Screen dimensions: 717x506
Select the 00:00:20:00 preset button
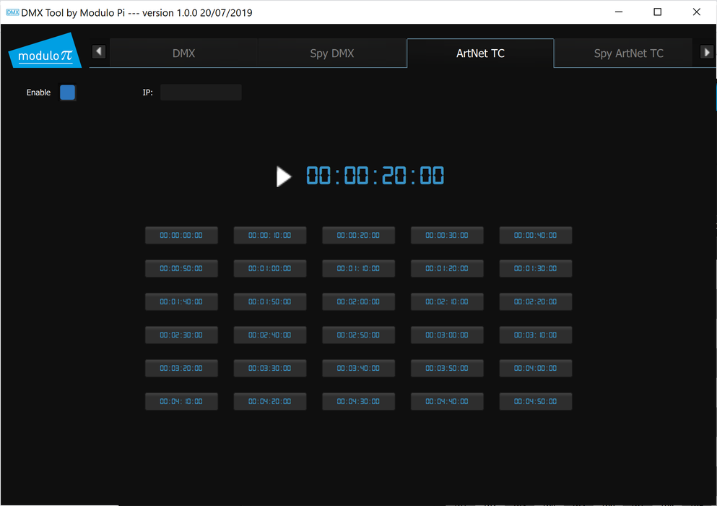coord(358,236)
